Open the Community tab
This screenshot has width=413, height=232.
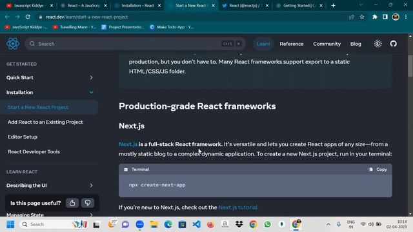tap(327, 44)
